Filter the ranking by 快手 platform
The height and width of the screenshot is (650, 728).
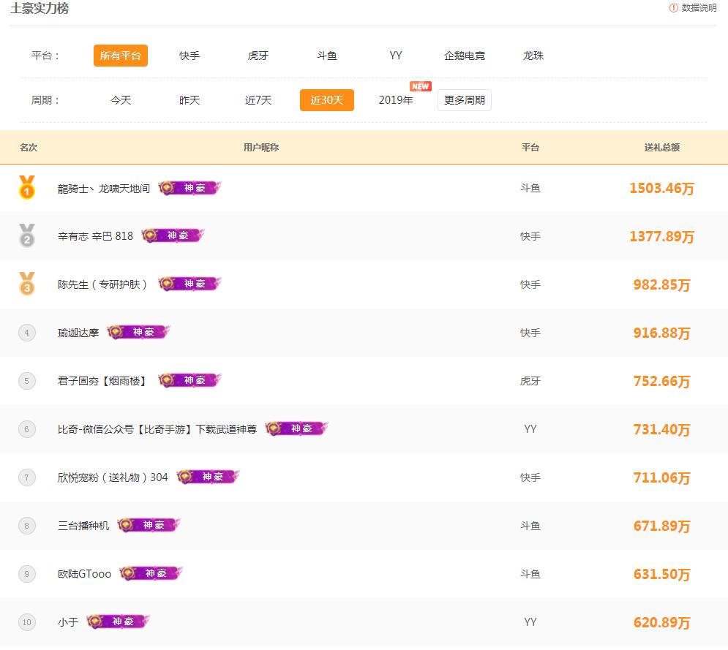tap(189, 56)
